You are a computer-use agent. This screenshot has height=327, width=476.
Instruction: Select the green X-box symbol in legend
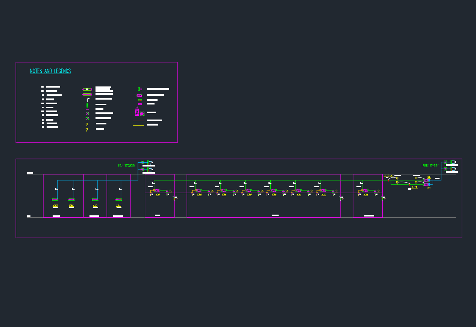tap(87, 114)
